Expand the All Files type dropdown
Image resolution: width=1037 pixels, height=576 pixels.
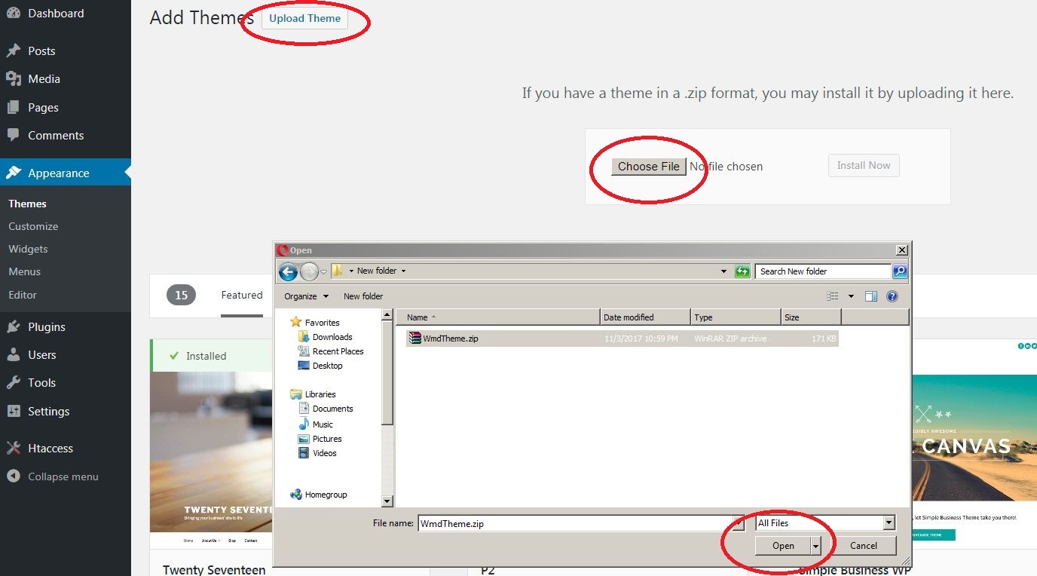tap(889, 522)
